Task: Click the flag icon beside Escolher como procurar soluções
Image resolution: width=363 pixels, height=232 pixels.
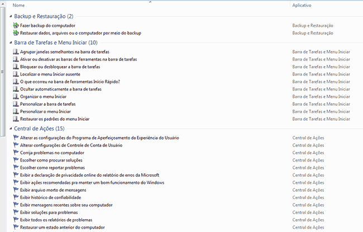Action: [16, 160]
